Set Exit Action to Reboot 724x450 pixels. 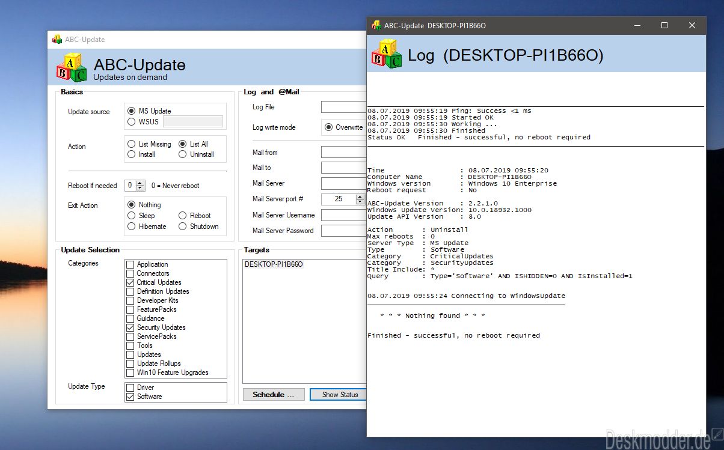click(183, 216)
